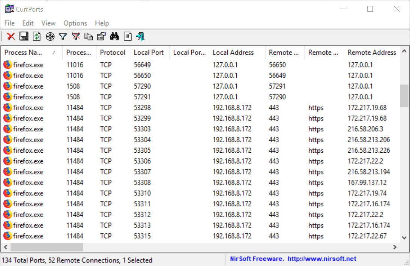Click the Firefox icon in the 53308 local port row
Image resolution: width=410 pixels, height=266 pixels.
coord(8,183)
